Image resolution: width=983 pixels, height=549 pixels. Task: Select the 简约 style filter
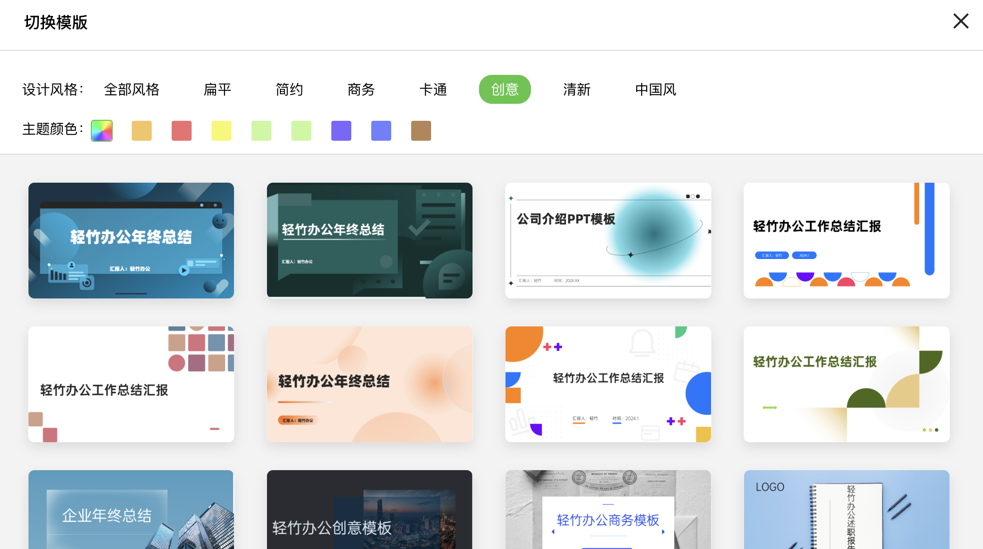pyautogui.click(x=289, y=89)
